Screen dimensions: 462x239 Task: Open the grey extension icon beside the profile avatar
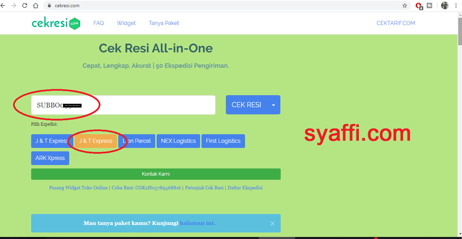429,5
